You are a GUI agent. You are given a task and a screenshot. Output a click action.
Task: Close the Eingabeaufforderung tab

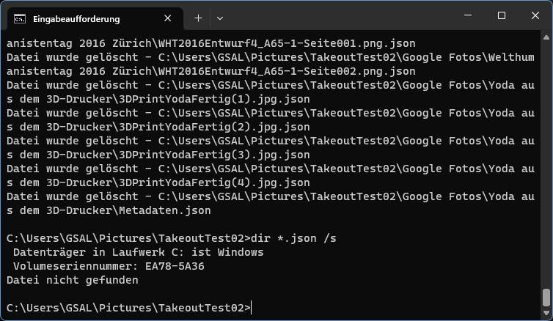click(169, 18)
